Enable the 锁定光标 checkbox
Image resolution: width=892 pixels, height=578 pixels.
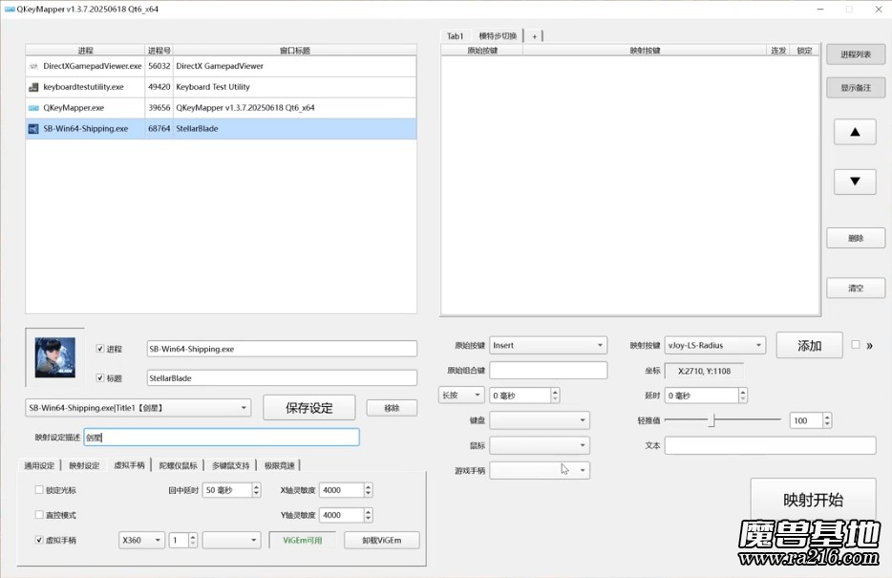coord(39,490)
